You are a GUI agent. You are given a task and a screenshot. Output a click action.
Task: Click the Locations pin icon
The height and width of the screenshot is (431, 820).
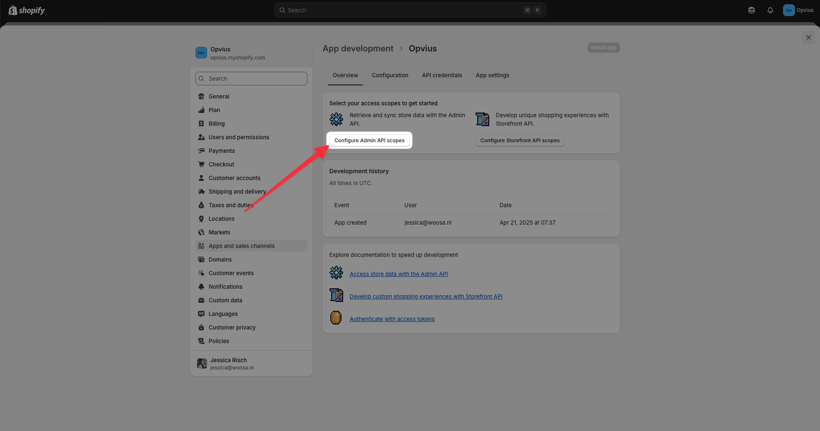click(x=201, y=219)
